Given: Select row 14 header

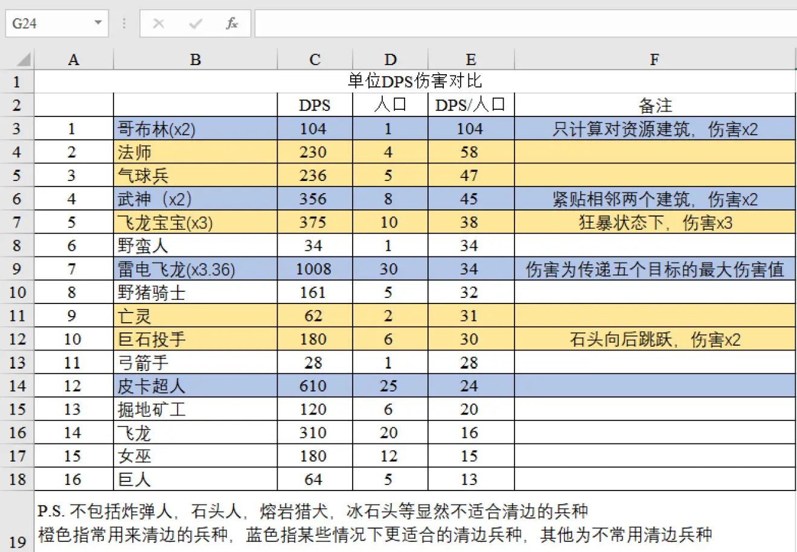Looking at the screenshot, I should click(x=17, y=386).
